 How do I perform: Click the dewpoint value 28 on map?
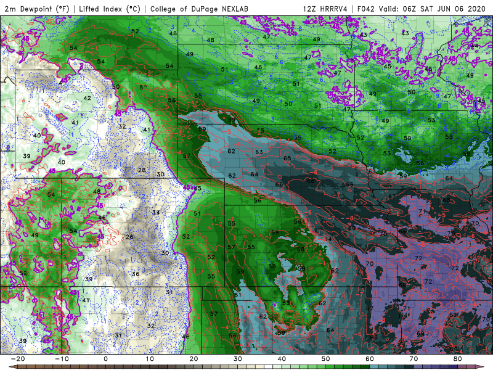pyautogui.click(x=142, y=170)
